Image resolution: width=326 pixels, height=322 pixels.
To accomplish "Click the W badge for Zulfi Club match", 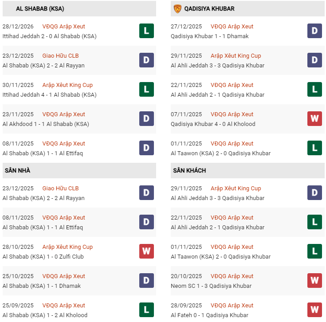I will 146,251.
